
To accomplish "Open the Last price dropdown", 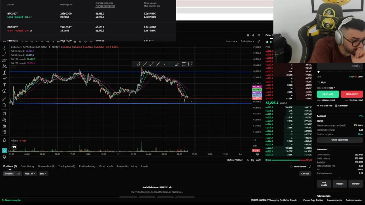I will tap(232, 41).
